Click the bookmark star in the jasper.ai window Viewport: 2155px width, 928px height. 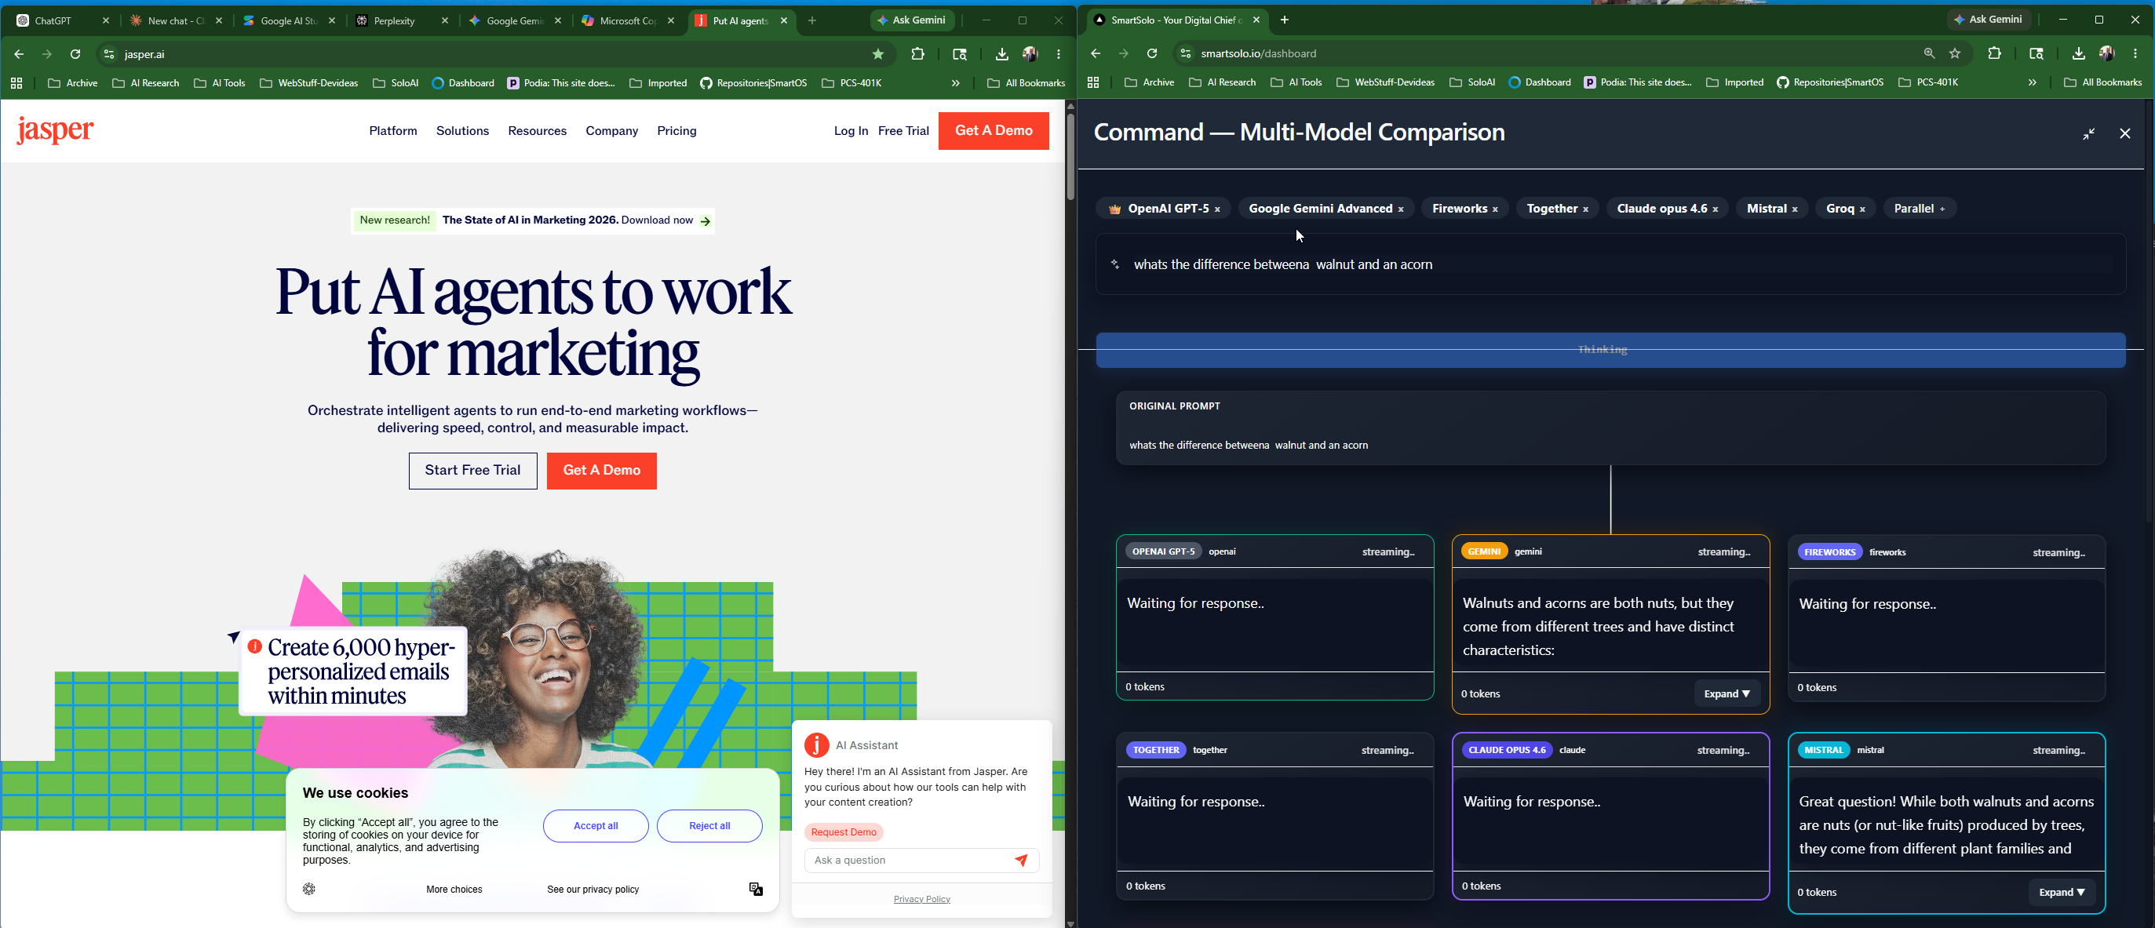click(x=878, y=54)
